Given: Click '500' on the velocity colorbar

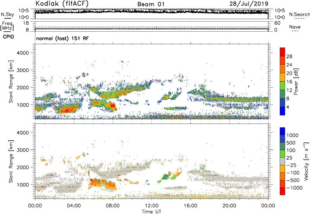Looking at the screenshot, I should (x=291, y=143).
